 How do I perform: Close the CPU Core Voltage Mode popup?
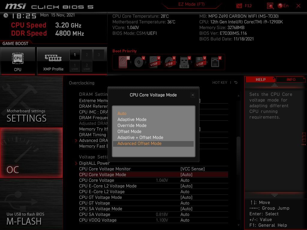pyautogui.click(x=193, y=95)
